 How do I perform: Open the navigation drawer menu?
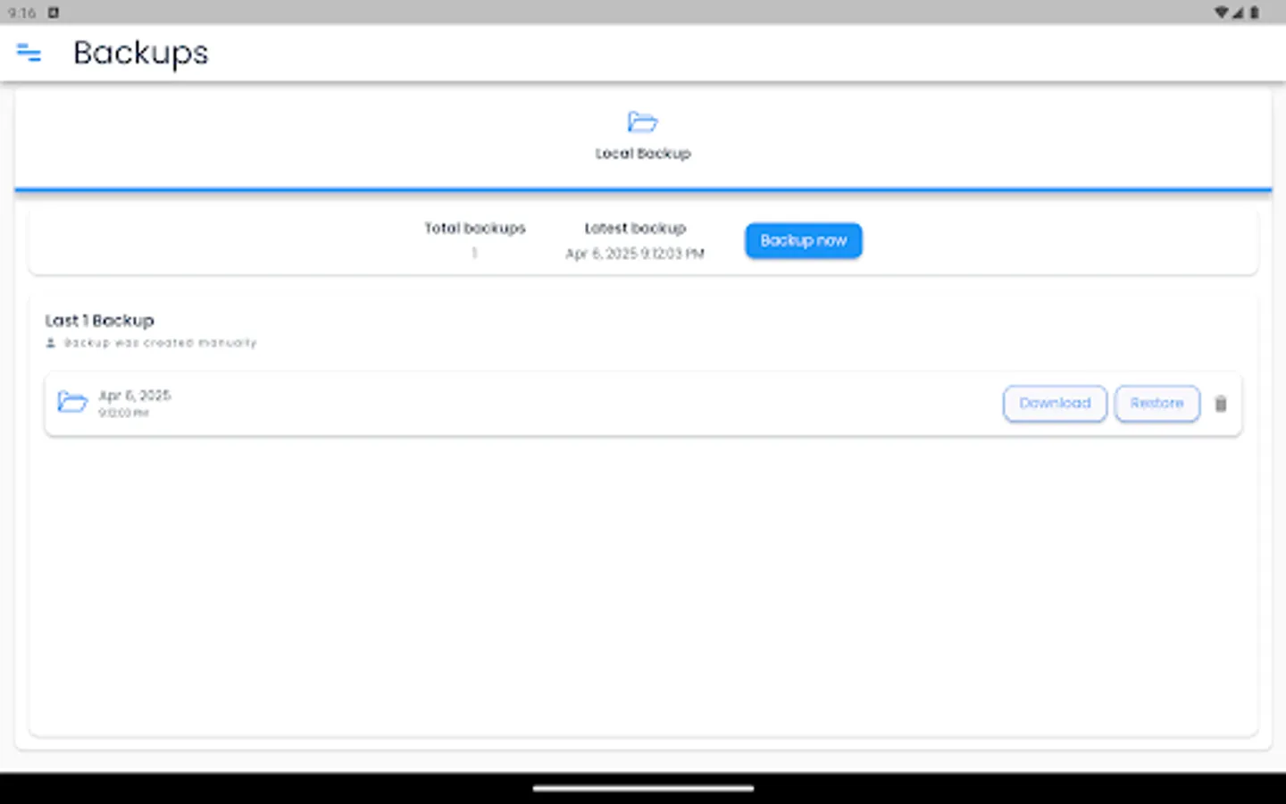(29, 54)
